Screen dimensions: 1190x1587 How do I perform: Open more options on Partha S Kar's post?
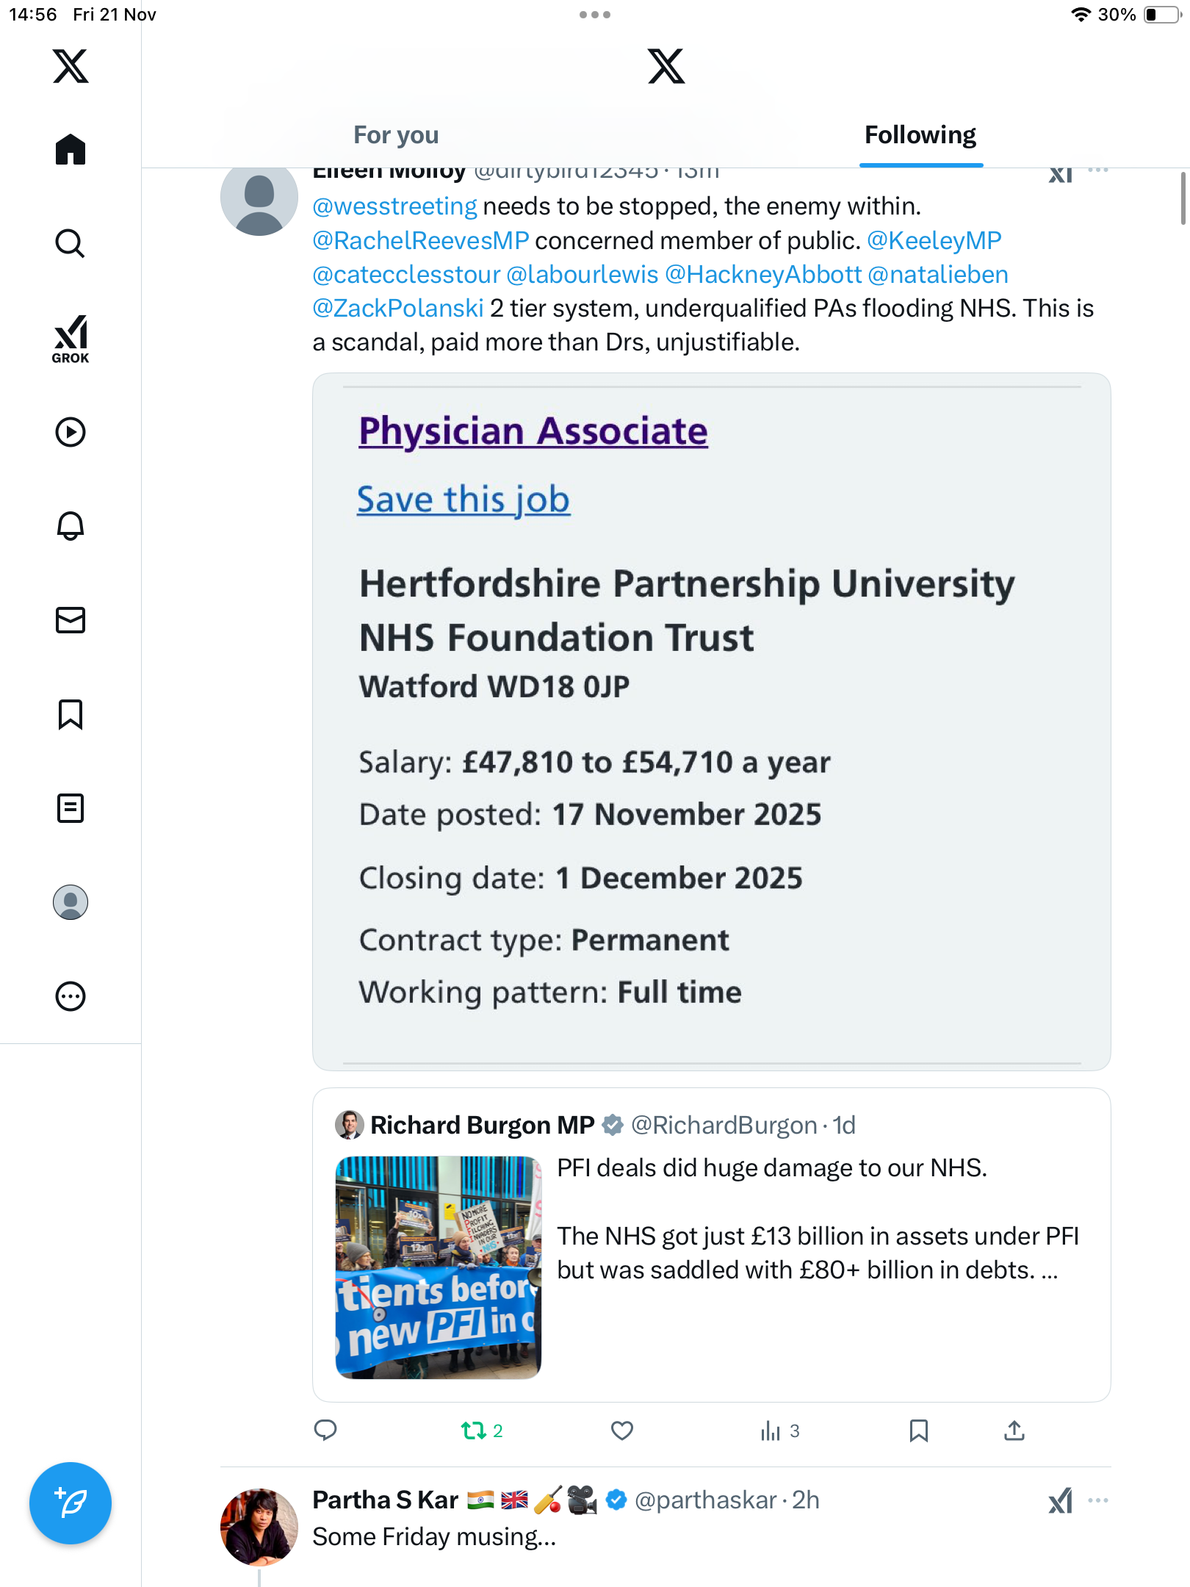tap(1098, 1500)
